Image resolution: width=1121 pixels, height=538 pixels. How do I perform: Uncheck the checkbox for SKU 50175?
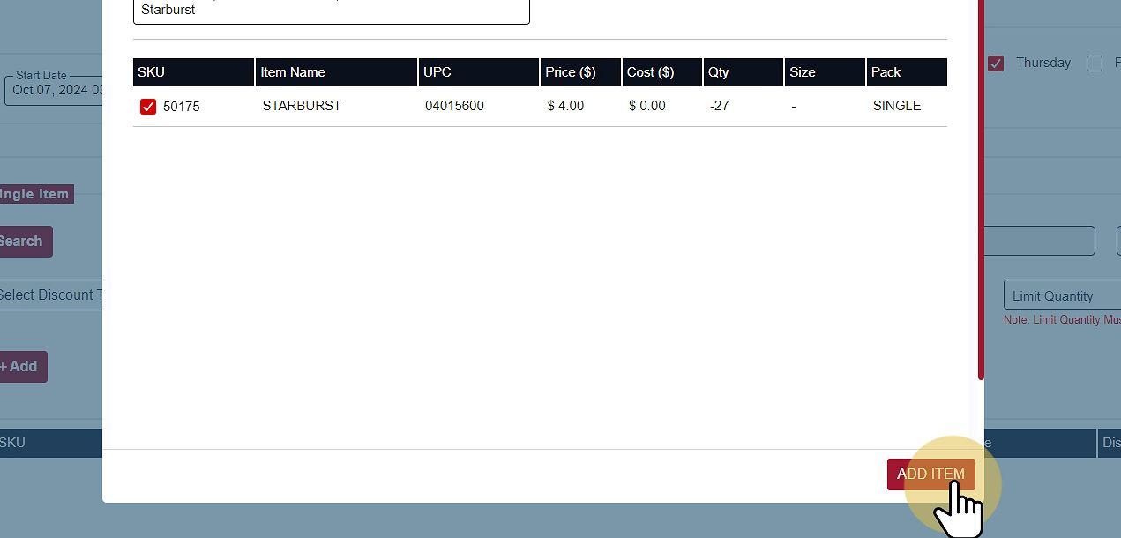[x=148, y=107]
